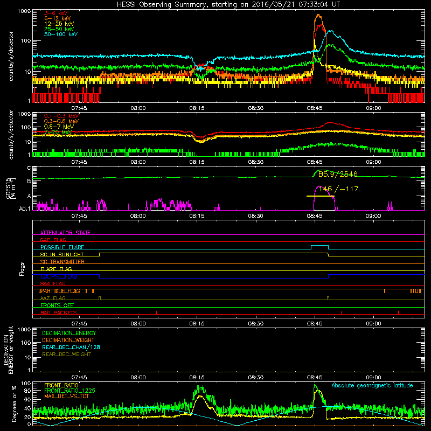Click the peak of the orange 6-12 keV curve
The width and height of the screenshot is (431, 431).
click(318, 15)
